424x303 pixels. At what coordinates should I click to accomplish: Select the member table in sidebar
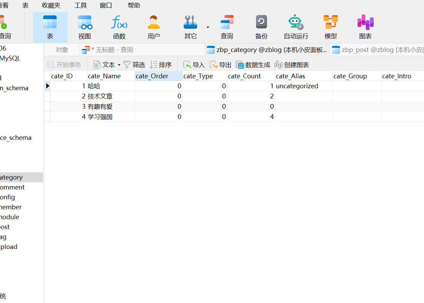(11, 207)
